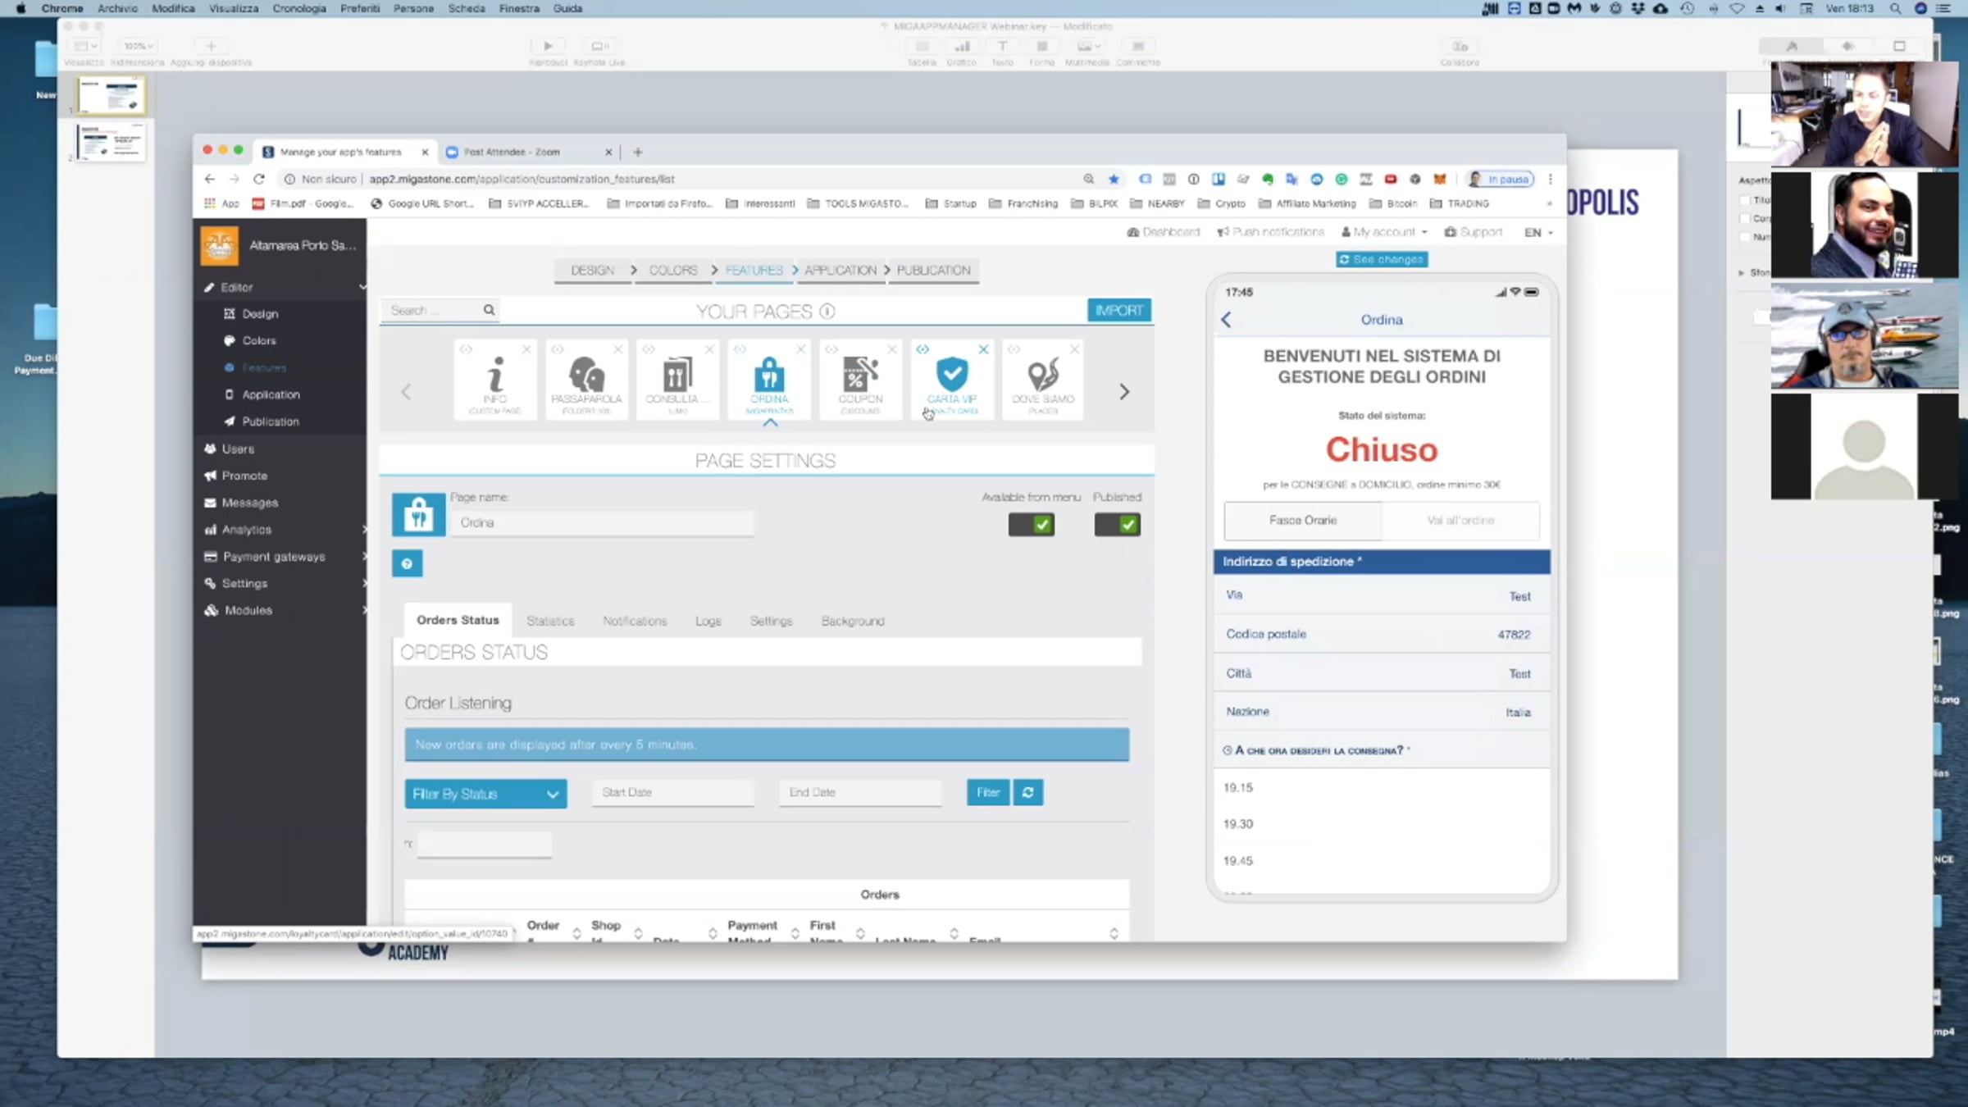This screenshot has width=1968, height=1107.
Task: Click the Ordina page icon thumbnail
Action: [x=418, y=515]
